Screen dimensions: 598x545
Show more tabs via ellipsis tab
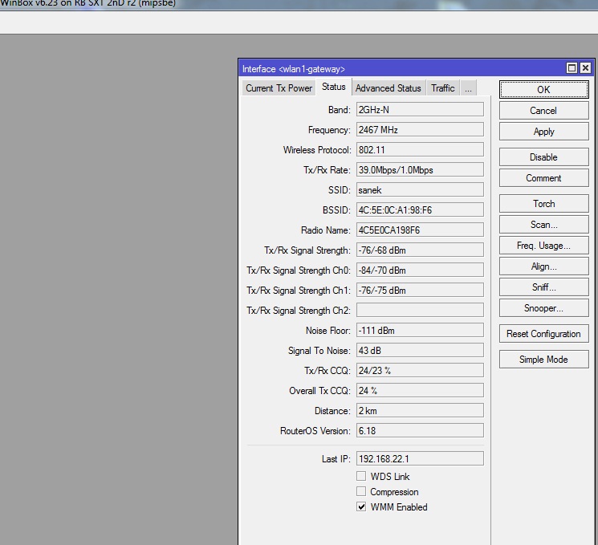click(x=468, y=88)
